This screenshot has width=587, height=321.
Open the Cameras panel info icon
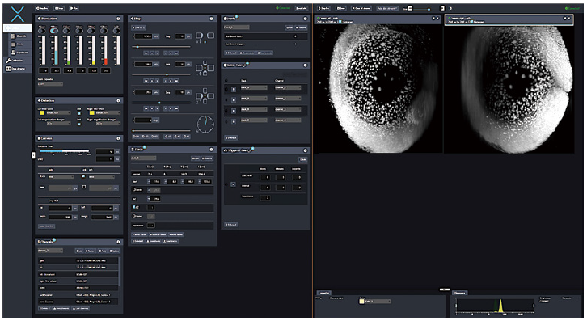(118, 138)
